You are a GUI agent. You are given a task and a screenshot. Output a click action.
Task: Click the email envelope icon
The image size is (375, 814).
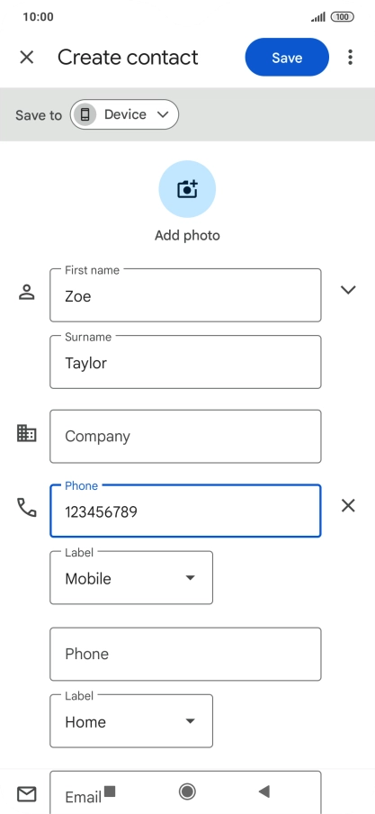coord(26,794)
